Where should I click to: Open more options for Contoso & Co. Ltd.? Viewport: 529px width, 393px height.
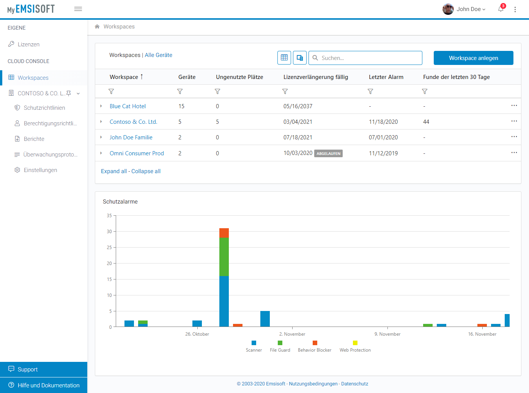[514, 121]
